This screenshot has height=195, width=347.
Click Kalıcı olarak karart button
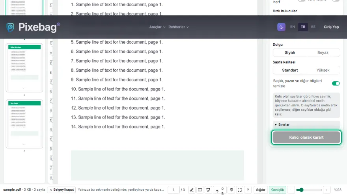306,137
